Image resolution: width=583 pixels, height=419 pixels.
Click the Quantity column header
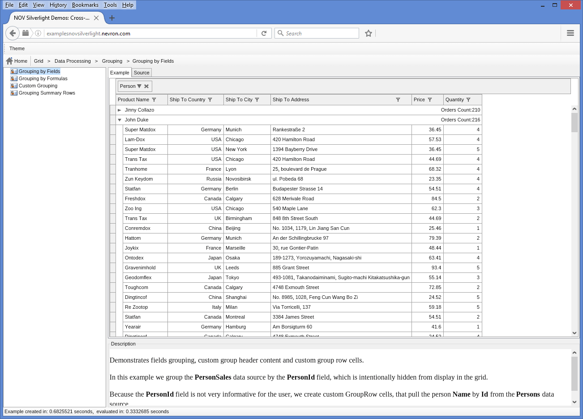463,99
